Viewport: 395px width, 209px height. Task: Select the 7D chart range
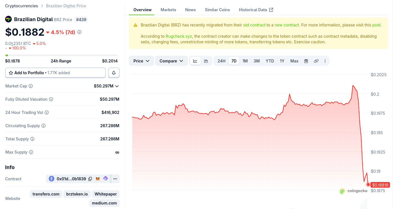pyautogui.click(x=234, y=61)
